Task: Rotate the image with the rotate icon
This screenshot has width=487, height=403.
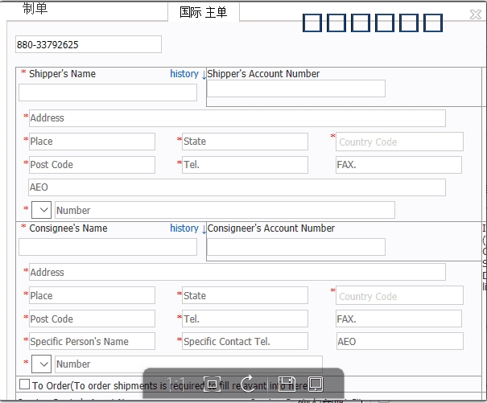Action: click(247, 384)
